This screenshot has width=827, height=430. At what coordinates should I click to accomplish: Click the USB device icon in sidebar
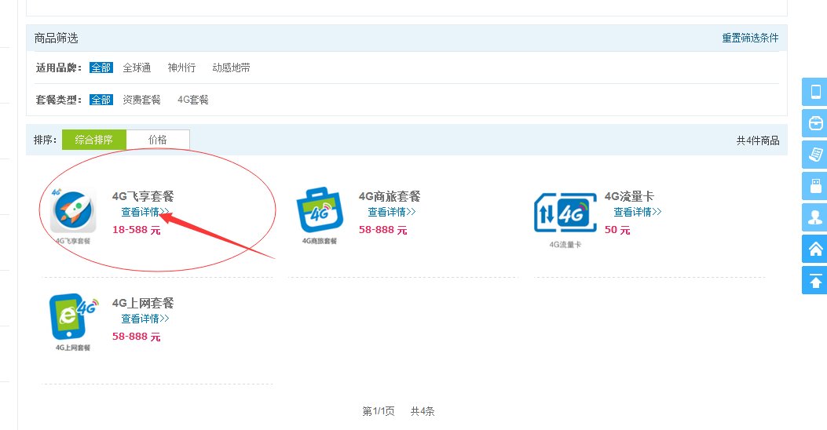pyautogui.click(x=815, y=186)
